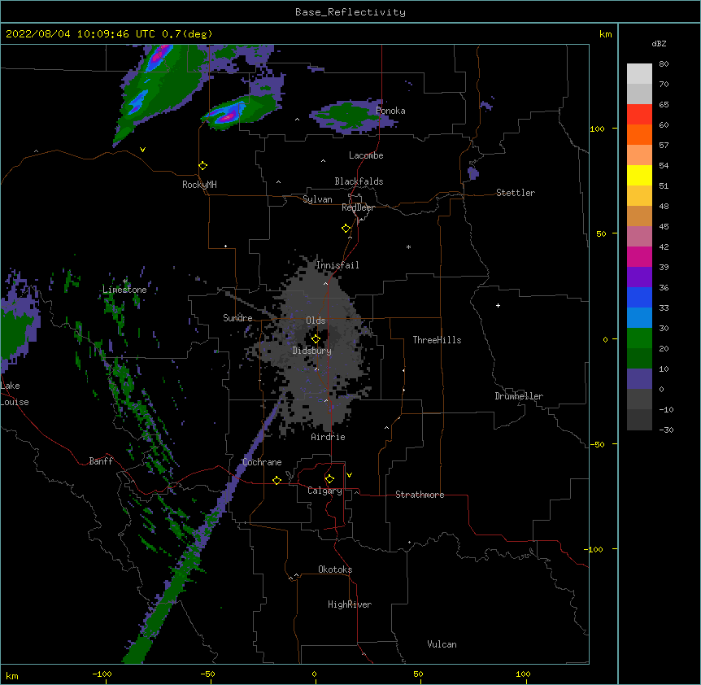Click the yellow diamond marker south of the RedDeer label

tap(346, 229)
